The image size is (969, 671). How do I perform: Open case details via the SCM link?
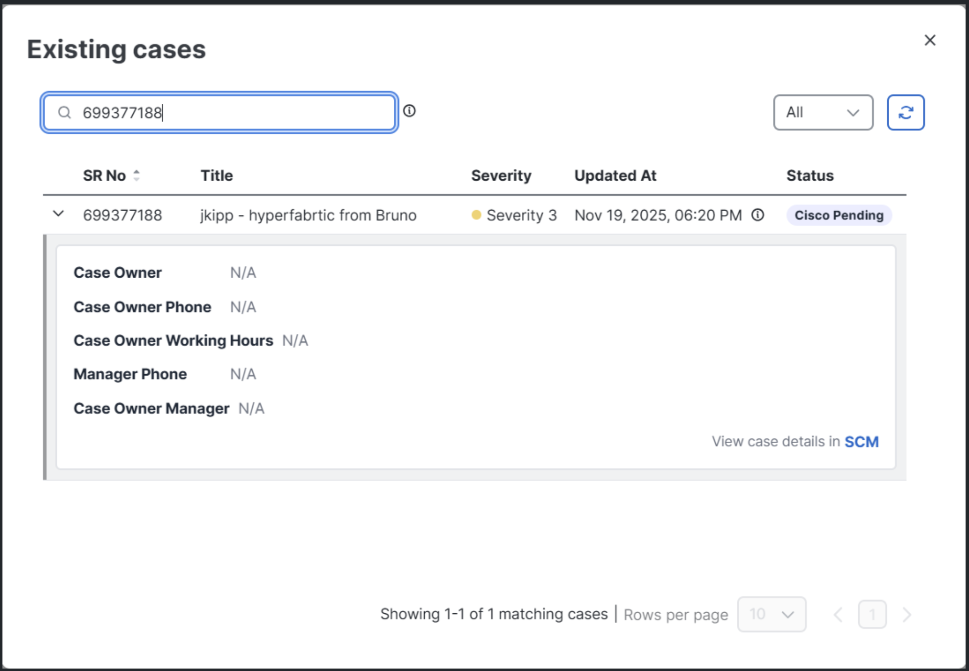pyautogui.click(x=862, y=441)
